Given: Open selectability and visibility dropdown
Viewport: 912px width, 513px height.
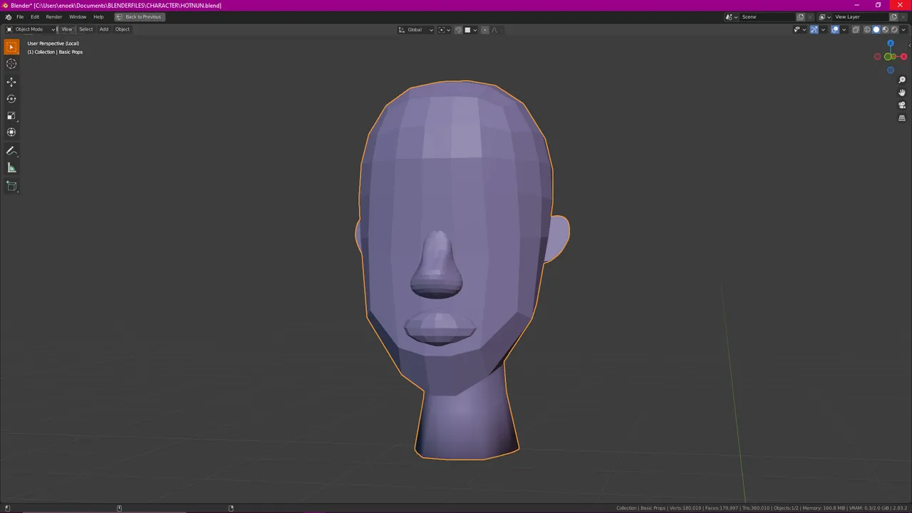Looking at the screenshot, I should [801, 30].
